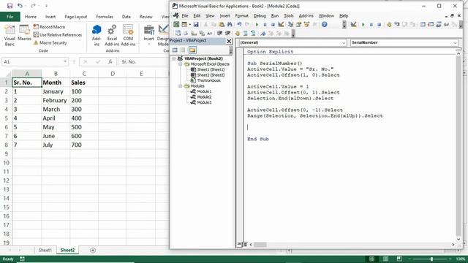Click Excel Undo icon in quick access toolbar
This screenshot has height=263, width=468.
pos(20,6)
